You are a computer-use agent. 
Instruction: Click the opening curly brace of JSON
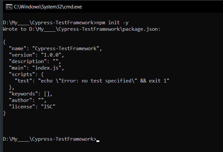[5, 42]
